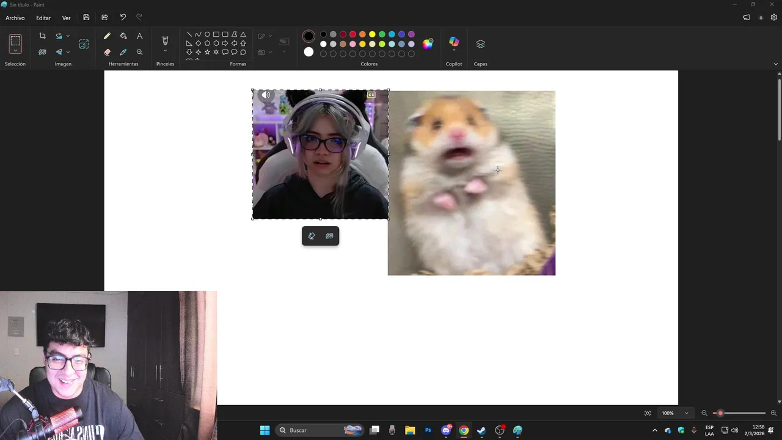
Task: Open Steam from the taskbar
Action: click(481, 430)
